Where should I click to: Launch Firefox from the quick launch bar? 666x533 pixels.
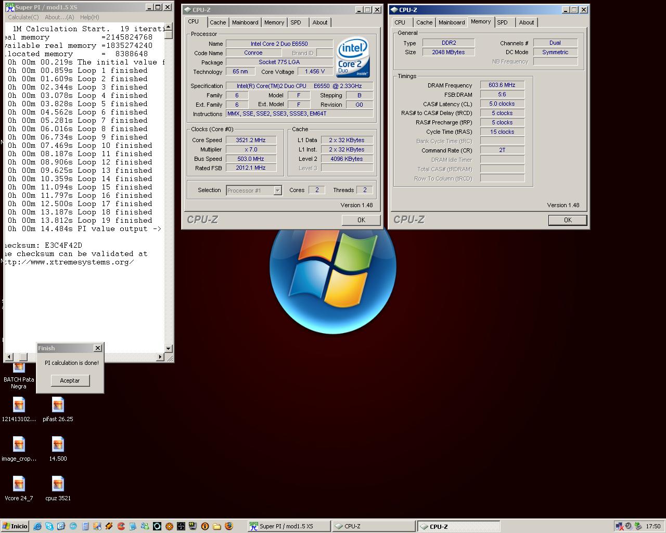(229, 526)
